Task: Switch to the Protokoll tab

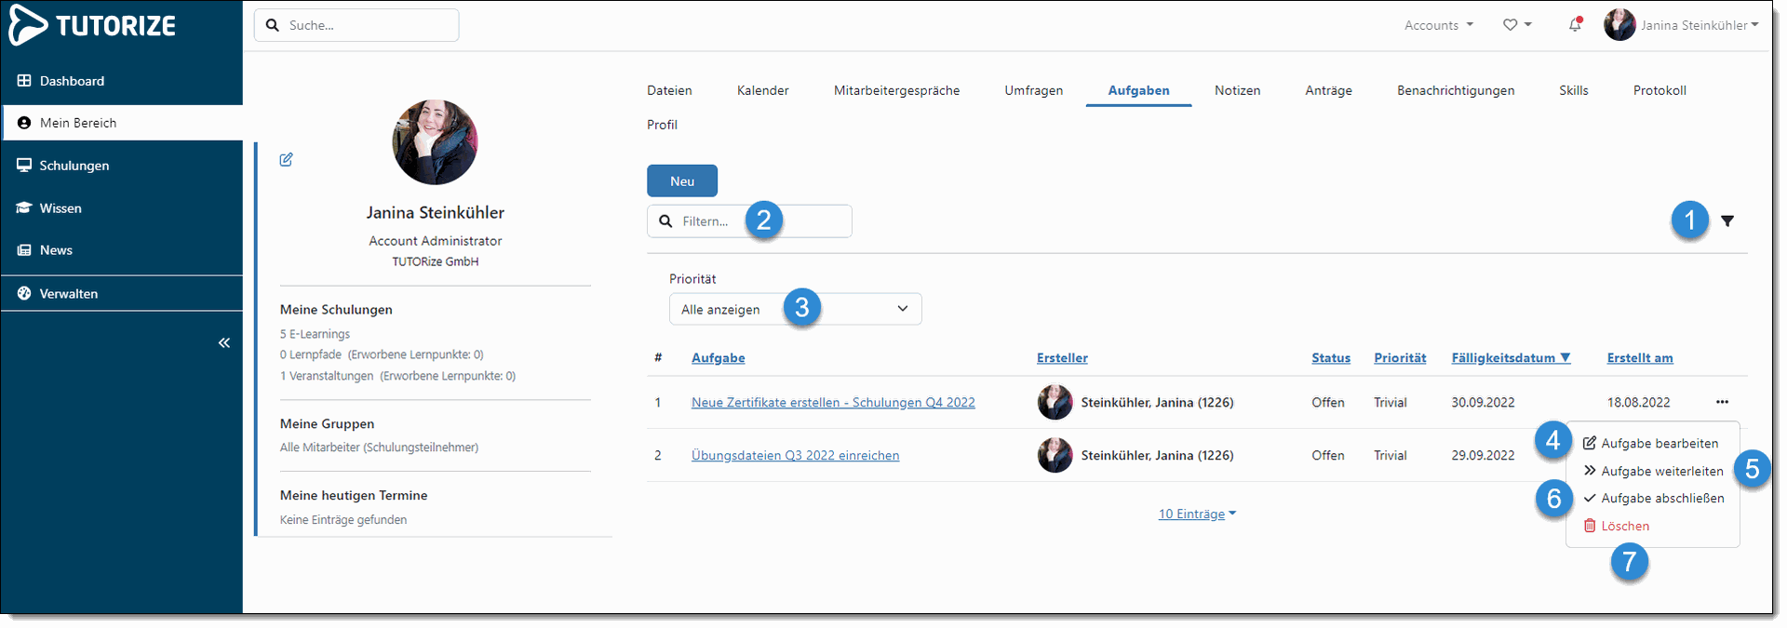Action: pos(1659,90)
